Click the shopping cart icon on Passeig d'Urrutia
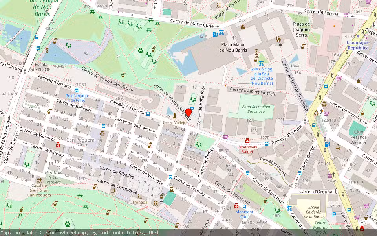The width and height of the screenshot is (377, 236). [225, 137]
